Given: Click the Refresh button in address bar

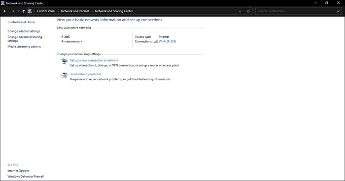Looking at the screenshot, I should (248, 11).
